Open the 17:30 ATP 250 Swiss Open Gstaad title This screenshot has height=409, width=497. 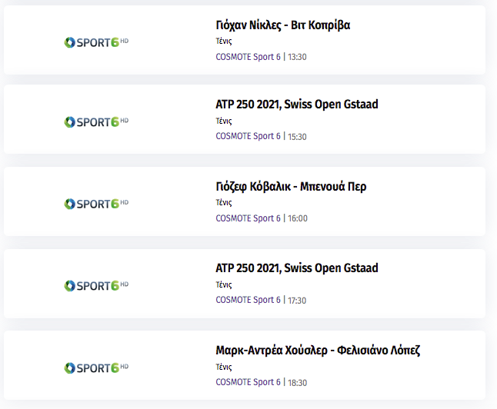(x=297, y=268)
